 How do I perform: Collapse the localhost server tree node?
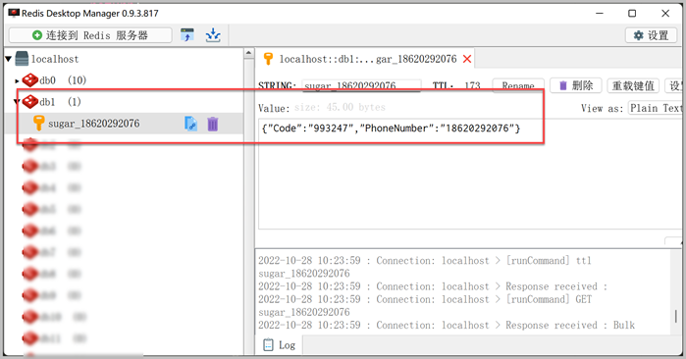click(8, 59)
